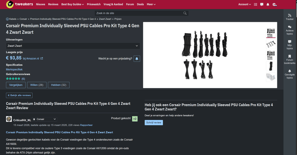Select second thumbnail with loose cables

pyautogui.click(x=271, y=44)
